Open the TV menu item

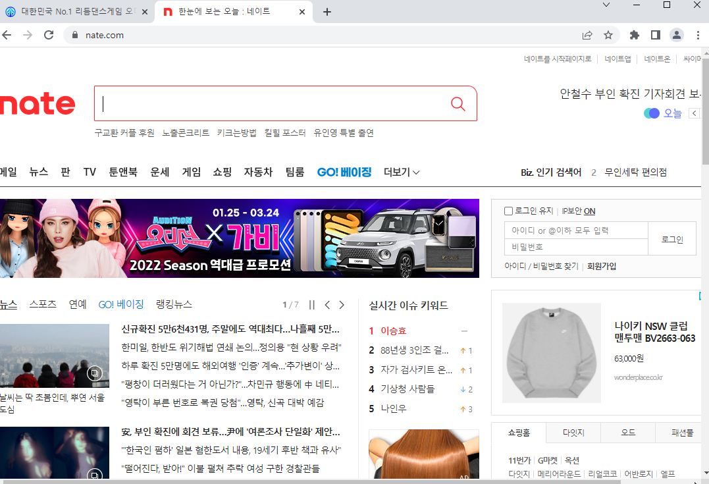tap(90, 172)
